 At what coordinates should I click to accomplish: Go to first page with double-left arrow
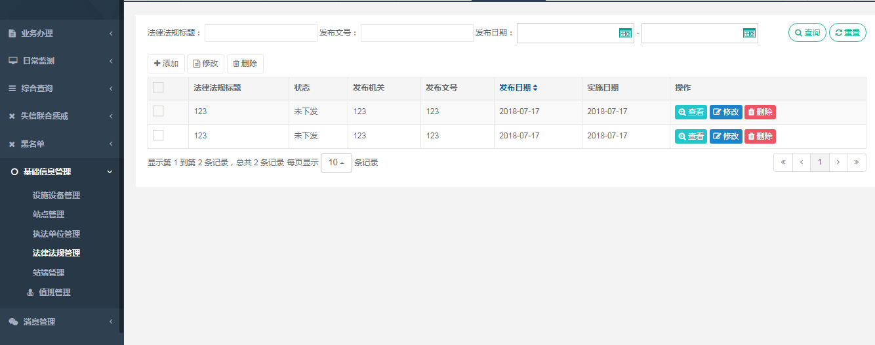[x=783, y=162]
